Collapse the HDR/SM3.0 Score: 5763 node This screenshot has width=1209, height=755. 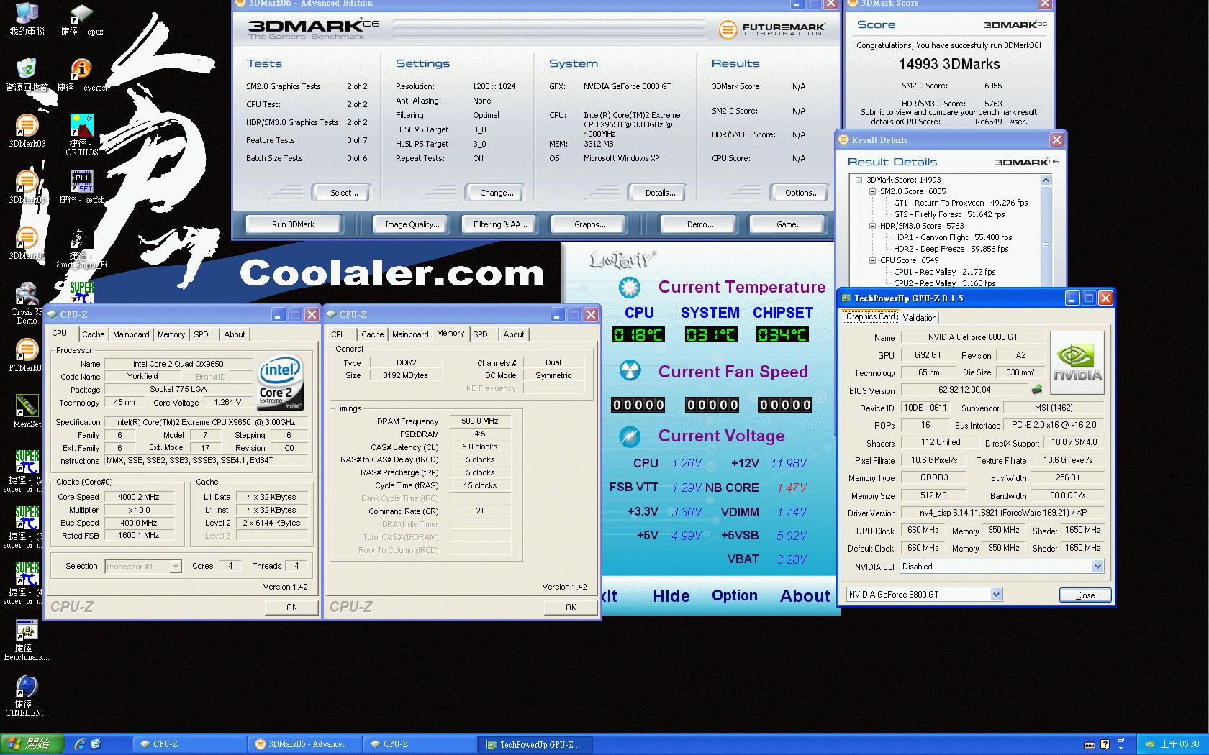872,226
